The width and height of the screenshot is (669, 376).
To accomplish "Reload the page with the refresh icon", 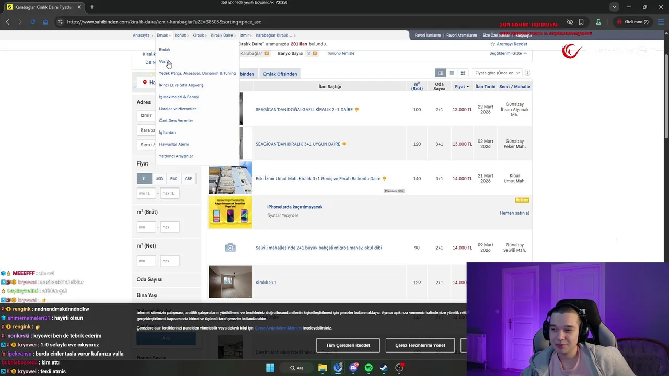I will [32, 22].
